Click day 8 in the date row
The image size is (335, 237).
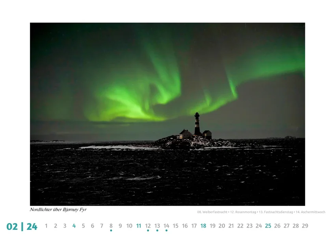(111, 226)
